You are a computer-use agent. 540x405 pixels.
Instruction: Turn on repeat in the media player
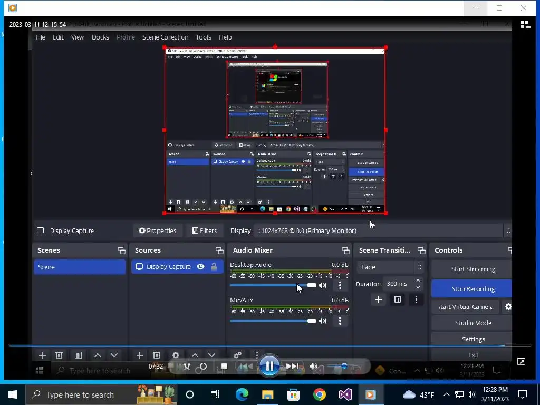pyautogui.click(x=203, y=367)
